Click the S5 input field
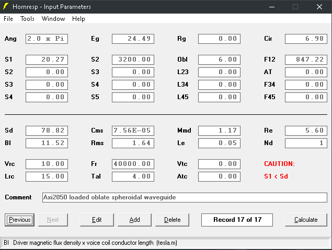Image resolution: width=332 pixels, height=250 pixels. point(133,97)
